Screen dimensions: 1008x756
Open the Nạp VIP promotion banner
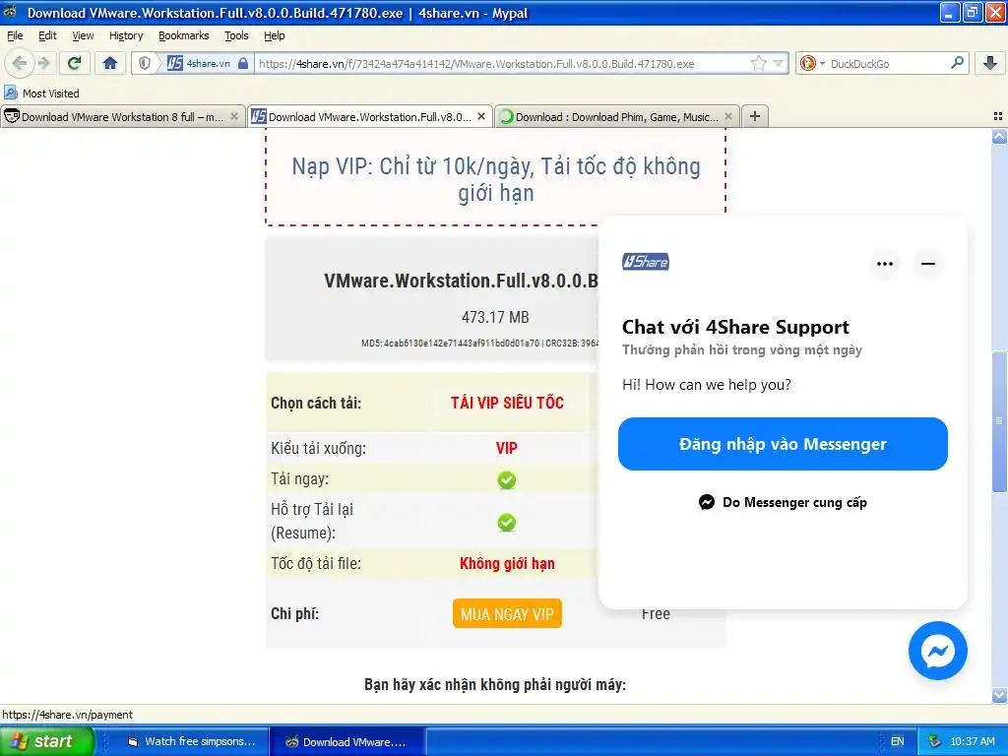tap(496, 179)
